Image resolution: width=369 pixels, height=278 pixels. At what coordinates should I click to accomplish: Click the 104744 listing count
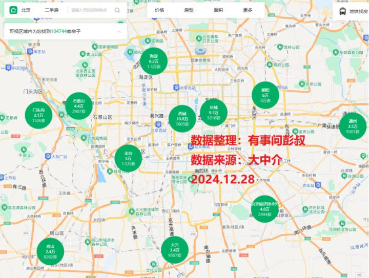coord(59,31)
